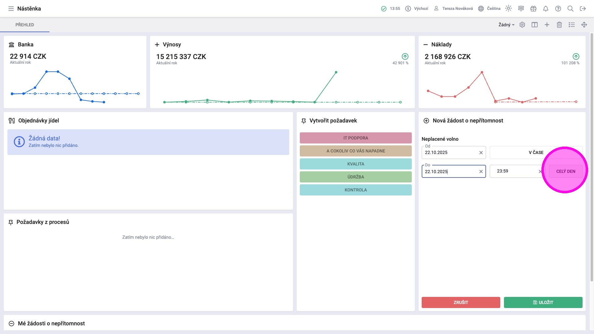Click the trash icon to delete dashboard
Image resolution: width=594 pixels, height=334 pixels.
pos(559,25)
